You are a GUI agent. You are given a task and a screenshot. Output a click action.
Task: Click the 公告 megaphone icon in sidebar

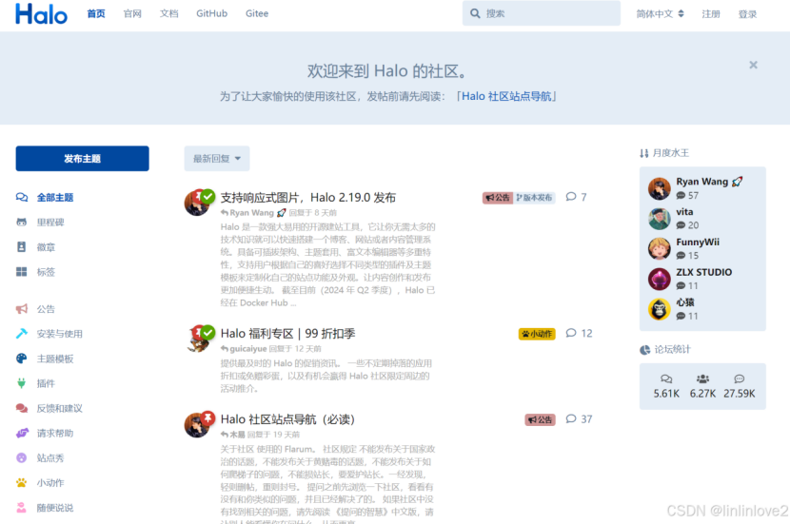[x=22, y=309]
